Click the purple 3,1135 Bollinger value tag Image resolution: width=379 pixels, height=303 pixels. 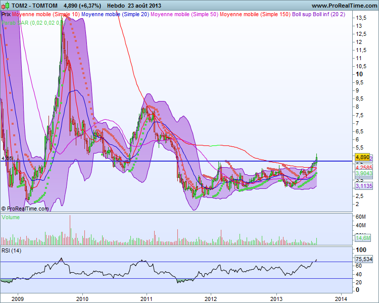(364, 186)
